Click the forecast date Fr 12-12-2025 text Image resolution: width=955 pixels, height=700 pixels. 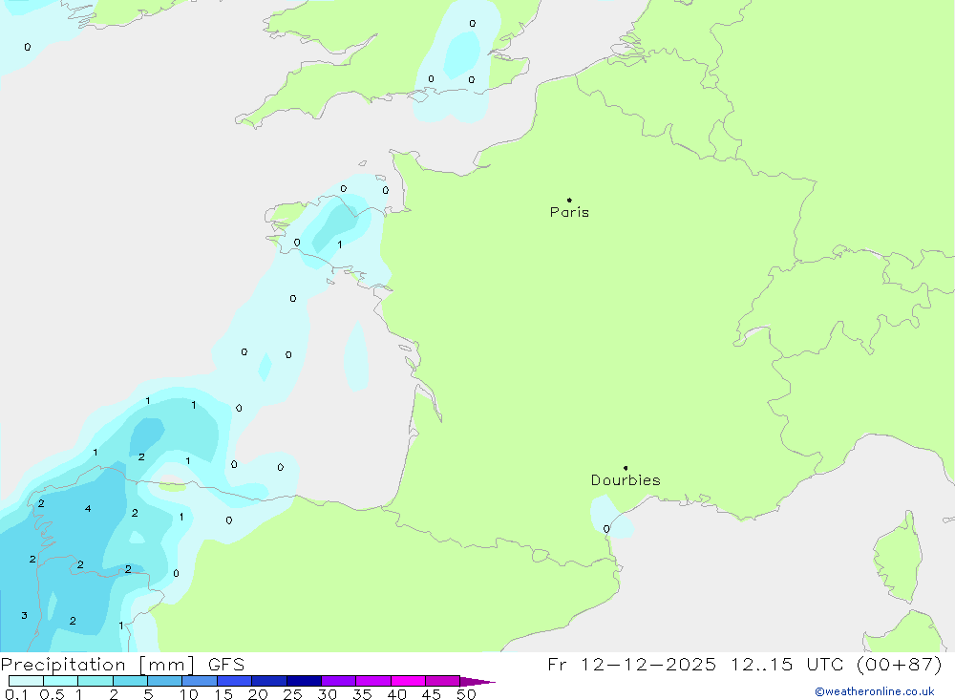(631, 664)
